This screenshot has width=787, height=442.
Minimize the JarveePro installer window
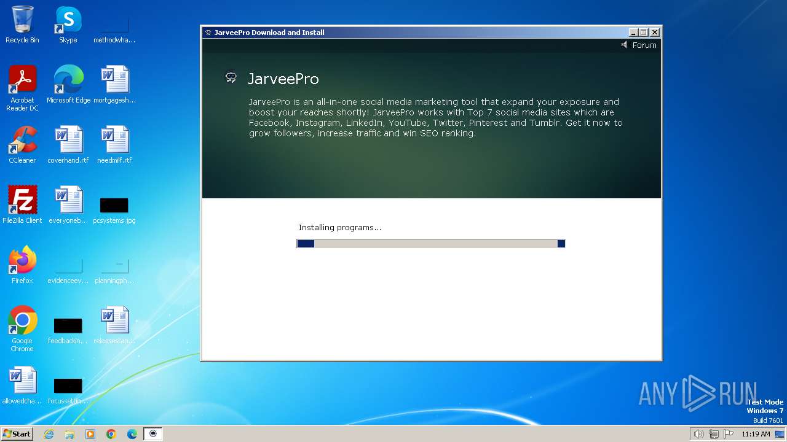pos(634,33)
